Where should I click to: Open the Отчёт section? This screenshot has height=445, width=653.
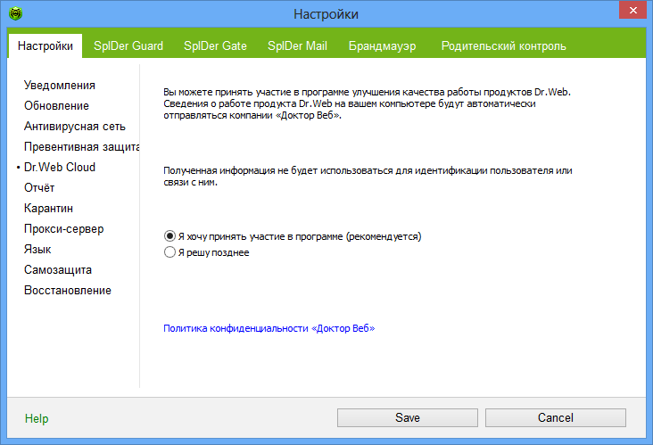click(x=39, y=188)
